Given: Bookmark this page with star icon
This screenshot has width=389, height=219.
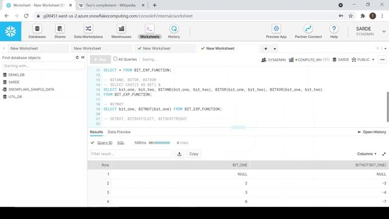Looking at the screenshot, I should pos(351,16).
